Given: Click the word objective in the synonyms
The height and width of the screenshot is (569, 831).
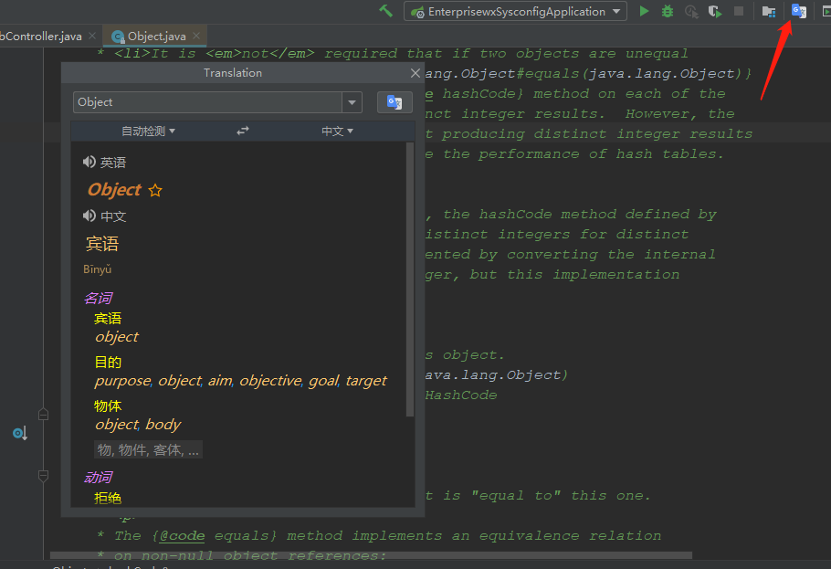Looking at the screenshot, I should [271, 381].
